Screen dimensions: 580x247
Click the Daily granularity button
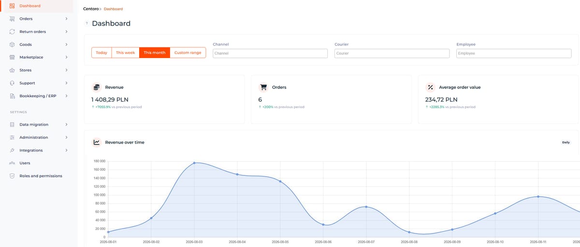tap(566, 143)
